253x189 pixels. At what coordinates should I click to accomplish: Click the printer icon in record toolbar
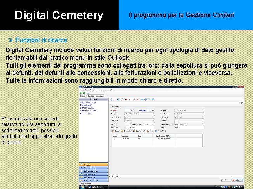pos(149,100)
